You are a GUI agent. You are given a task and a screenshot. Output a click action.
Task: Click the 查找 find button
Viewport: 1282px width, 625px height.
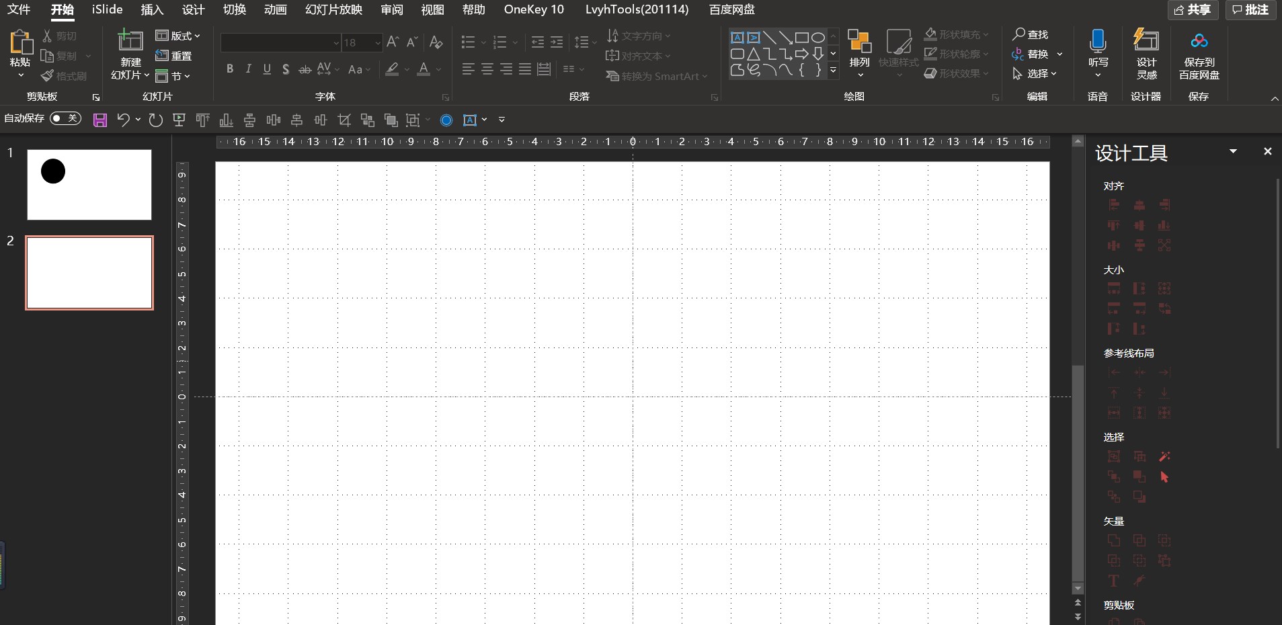[1031, 34]
